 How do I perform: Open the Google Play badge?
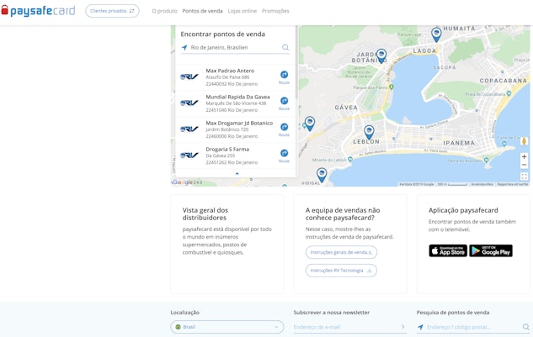click(491, 250)
